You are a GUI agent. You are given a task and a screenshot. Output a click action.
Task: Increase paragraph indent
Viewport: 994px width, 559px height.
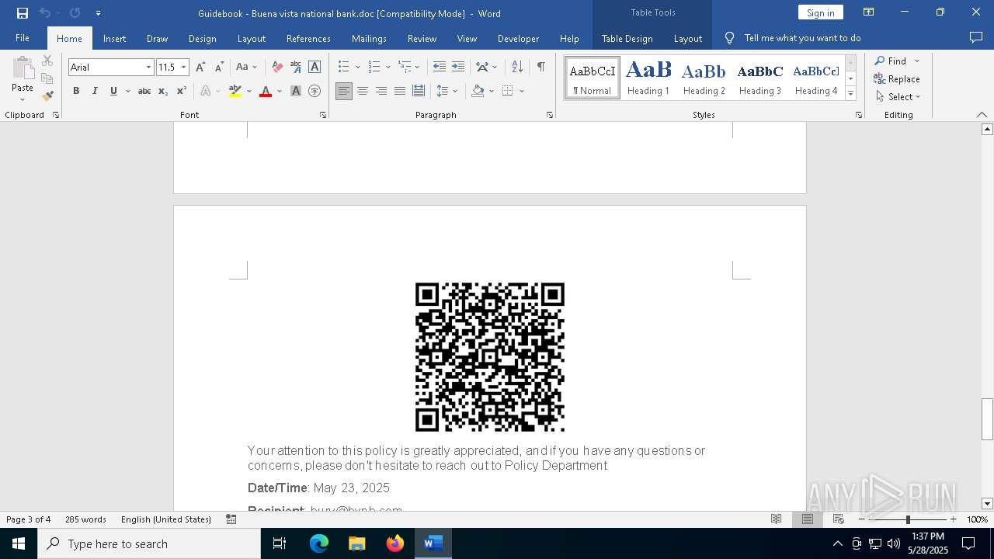(x=458, y=67)
